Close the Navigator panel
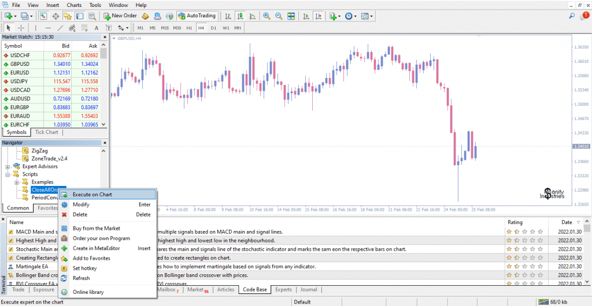 (x=104, y=143)
